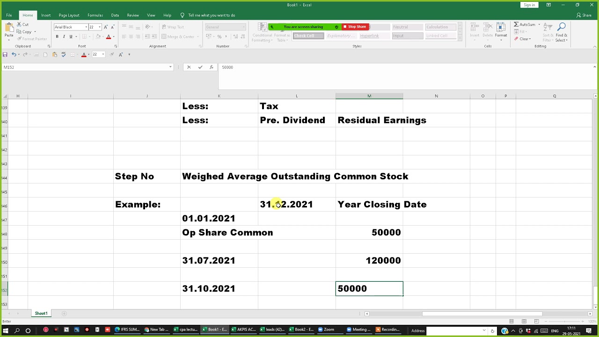Click the Wrap Text button

pyautogui.click(x=173, y=27)
